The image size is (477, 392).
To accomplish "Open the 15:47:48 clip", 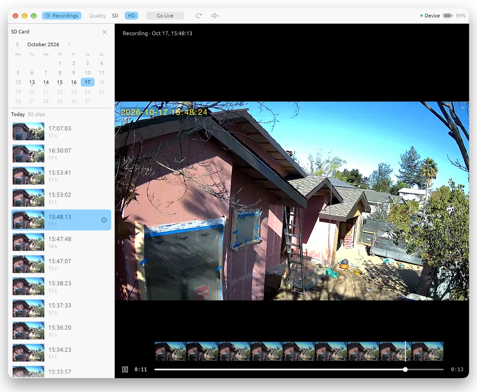I will pos(61,242).
